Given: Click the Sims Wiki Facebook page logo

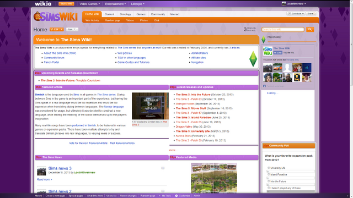Looking at the screenshot, I should [268, 51].
